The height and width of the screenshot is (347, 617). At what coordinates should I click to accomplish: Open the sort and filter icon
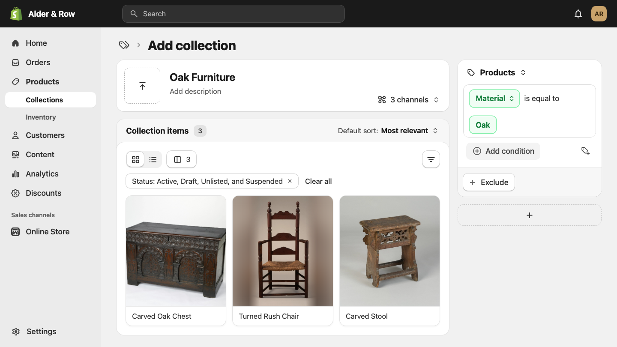[x=431, y=159]
